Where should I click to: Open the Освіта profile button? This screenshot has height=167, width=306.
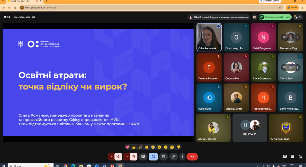(x=292, y=8)
